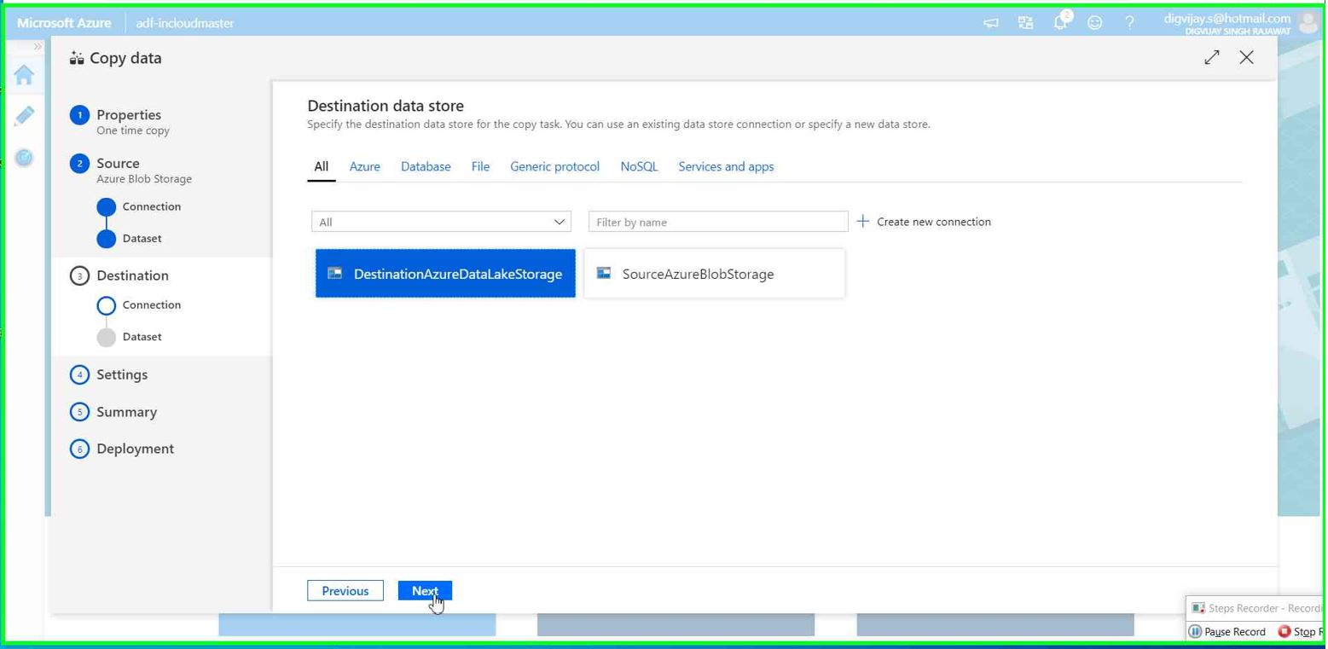Switch to the NoSQL tab
1328x649 pixels.
tap(639, 167)
